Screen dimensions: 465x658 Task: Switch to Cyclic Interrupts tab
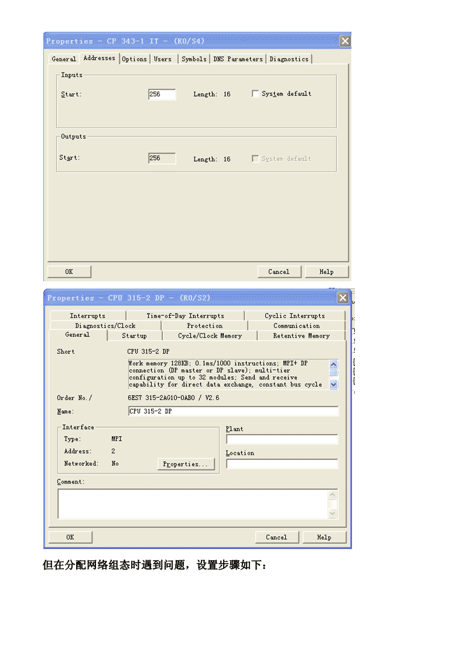295,316
